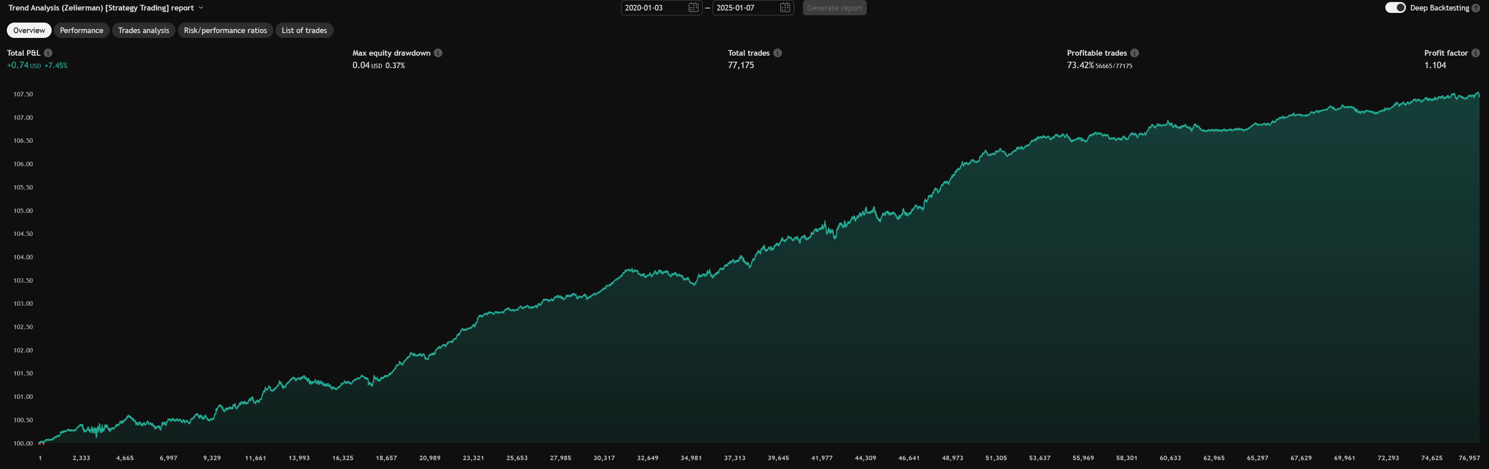Click info icon next to Total trades
This screenshot has width=1489, height=469.
[x=778, y=52]
